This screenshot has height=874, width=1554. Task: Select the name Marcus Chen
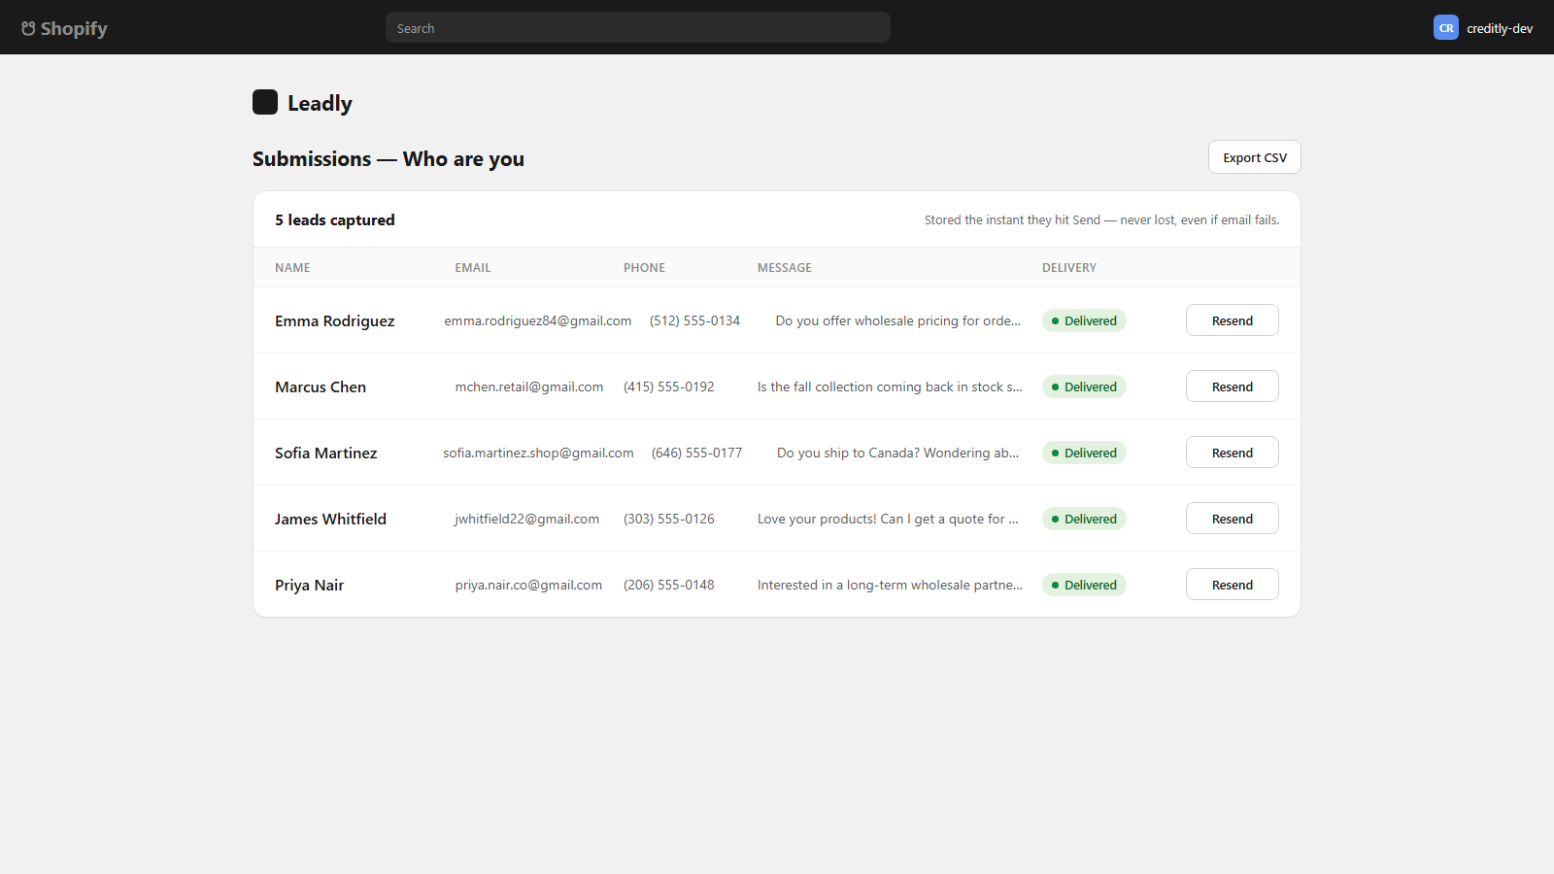321,387
